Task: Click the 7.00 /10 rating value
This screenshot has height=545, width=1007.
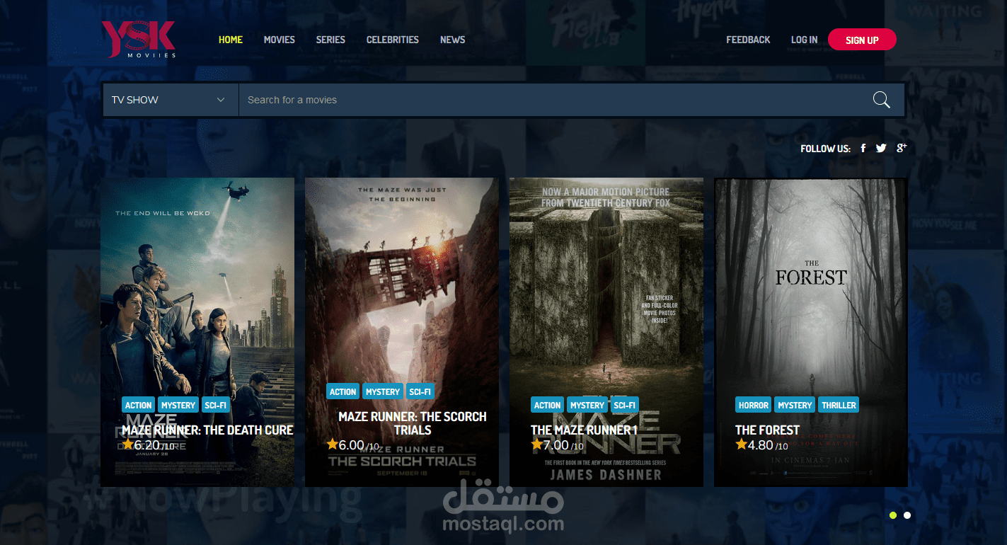Action: (x=563, y=445)
